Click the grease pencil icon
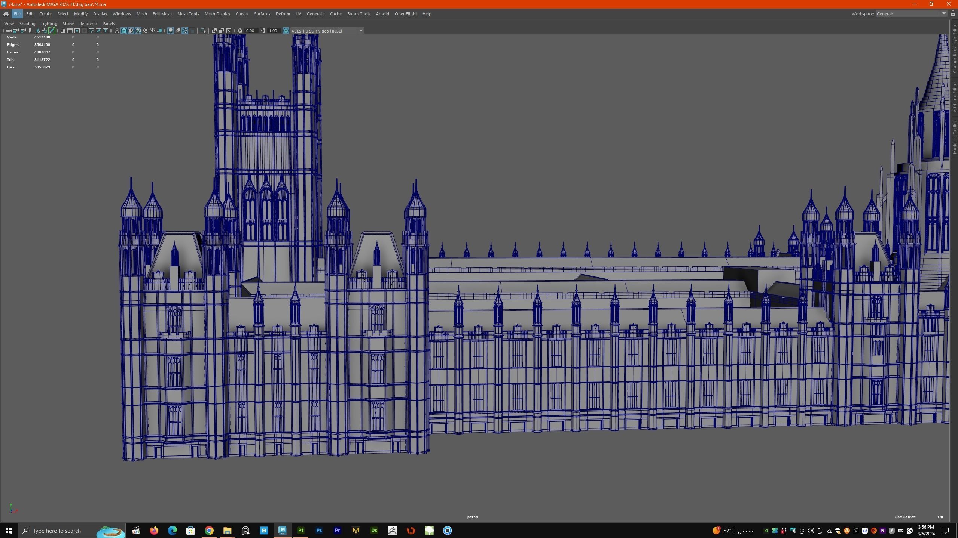The width and height of the screenshot is (958, 538). click(52, 31)
